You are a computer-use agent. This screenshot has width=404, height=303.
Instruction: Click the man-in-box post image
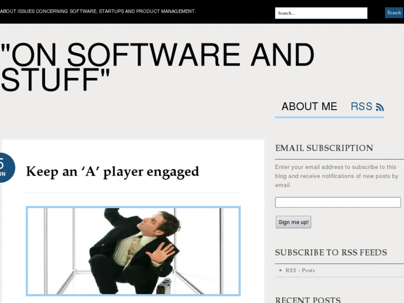[x=133, y=251]
